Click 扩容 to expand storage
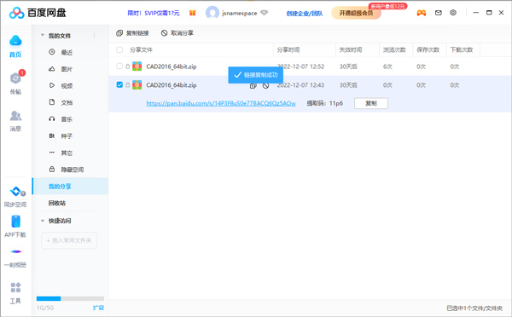 [98, 308]
